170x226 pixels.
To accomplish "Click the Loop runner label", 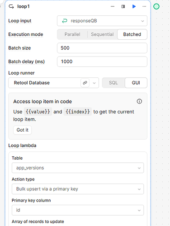I will [21, 73].
